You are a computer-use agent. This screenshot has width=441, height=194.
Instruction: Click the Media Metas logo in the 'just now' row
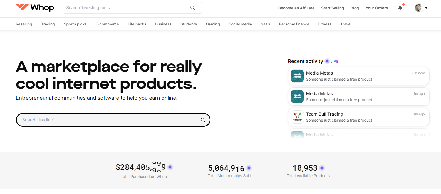coord(297,76)
